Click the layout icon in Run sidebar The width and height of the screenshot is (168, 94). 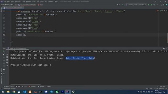(x=4, y=70)
